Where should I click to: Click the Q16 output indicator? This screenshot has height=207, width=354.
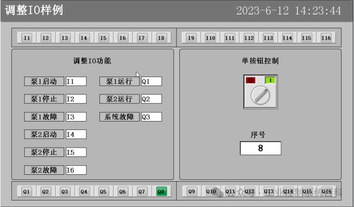point(326,192)
